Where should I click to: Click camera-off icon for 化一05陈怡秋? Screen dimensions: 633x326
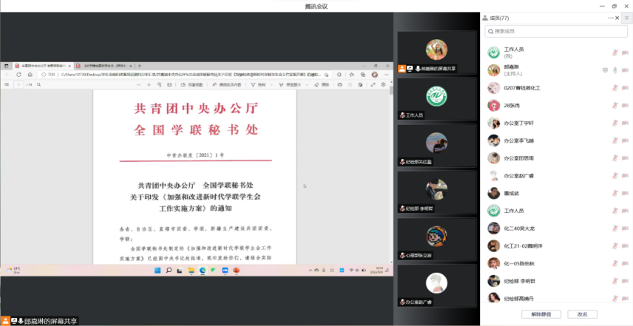[626, 263]
